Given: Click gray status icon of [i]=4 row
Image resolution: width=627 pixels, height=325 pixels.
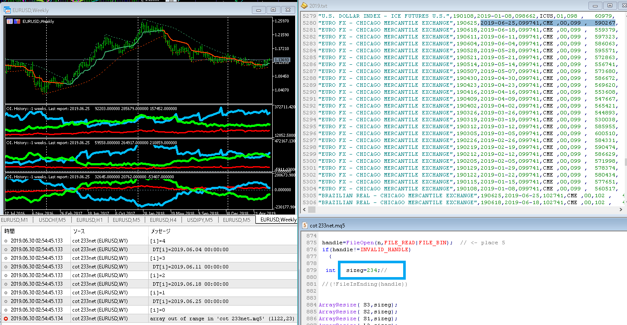Looking at the screenshot, I should click(6, 241).
